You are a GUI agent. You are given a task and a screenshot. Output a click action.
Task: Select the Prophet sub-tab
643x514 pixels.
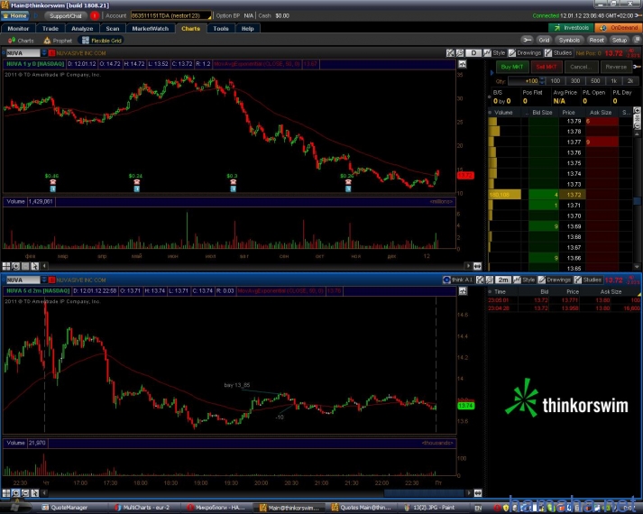[x=58, y=41]
